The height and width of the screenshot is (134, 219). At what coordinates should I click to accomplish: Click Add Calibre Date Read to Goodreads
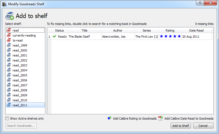point(189,118)
